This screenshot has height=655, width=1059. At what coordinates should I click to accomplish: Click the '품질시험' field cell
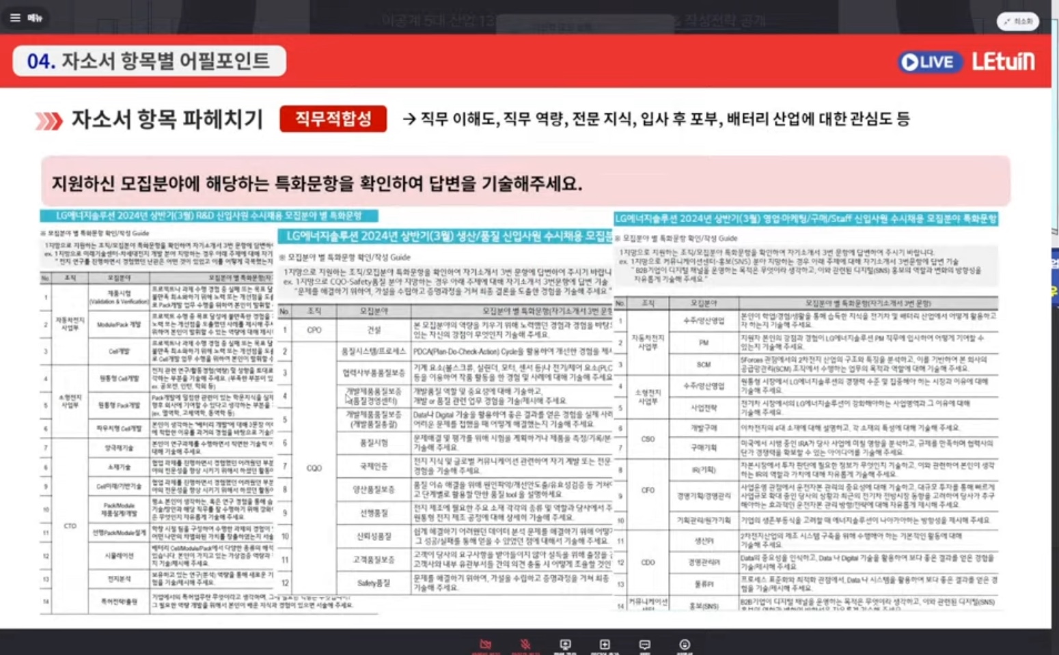(x=374, y=443)
